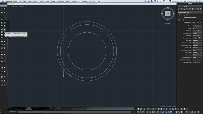Image resolution: width=203 pixels, height=114 pixels.
Task: Click the Pan hand icon in status bar
Action: pos(176,112)
